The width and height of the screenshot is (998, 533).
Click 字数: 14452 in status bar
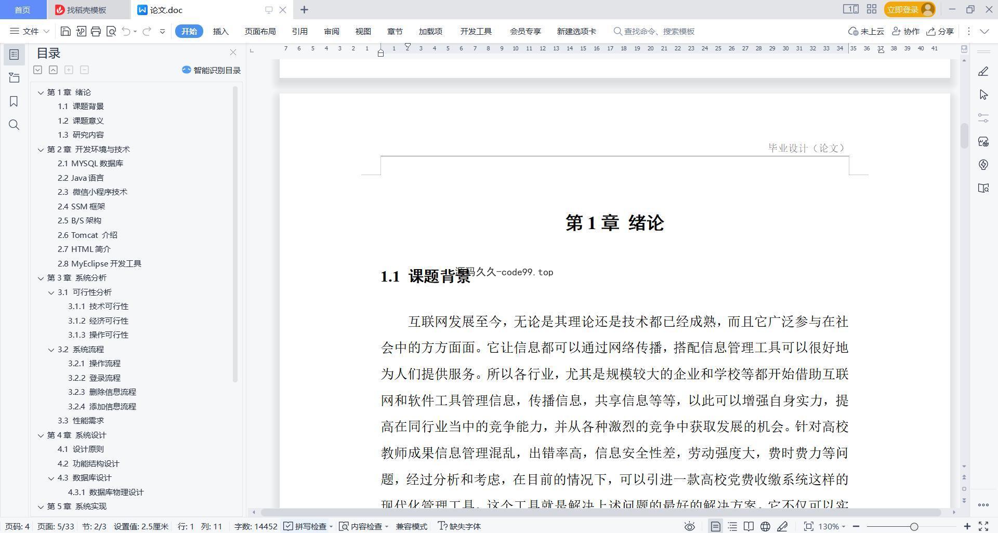click(256, 526)
